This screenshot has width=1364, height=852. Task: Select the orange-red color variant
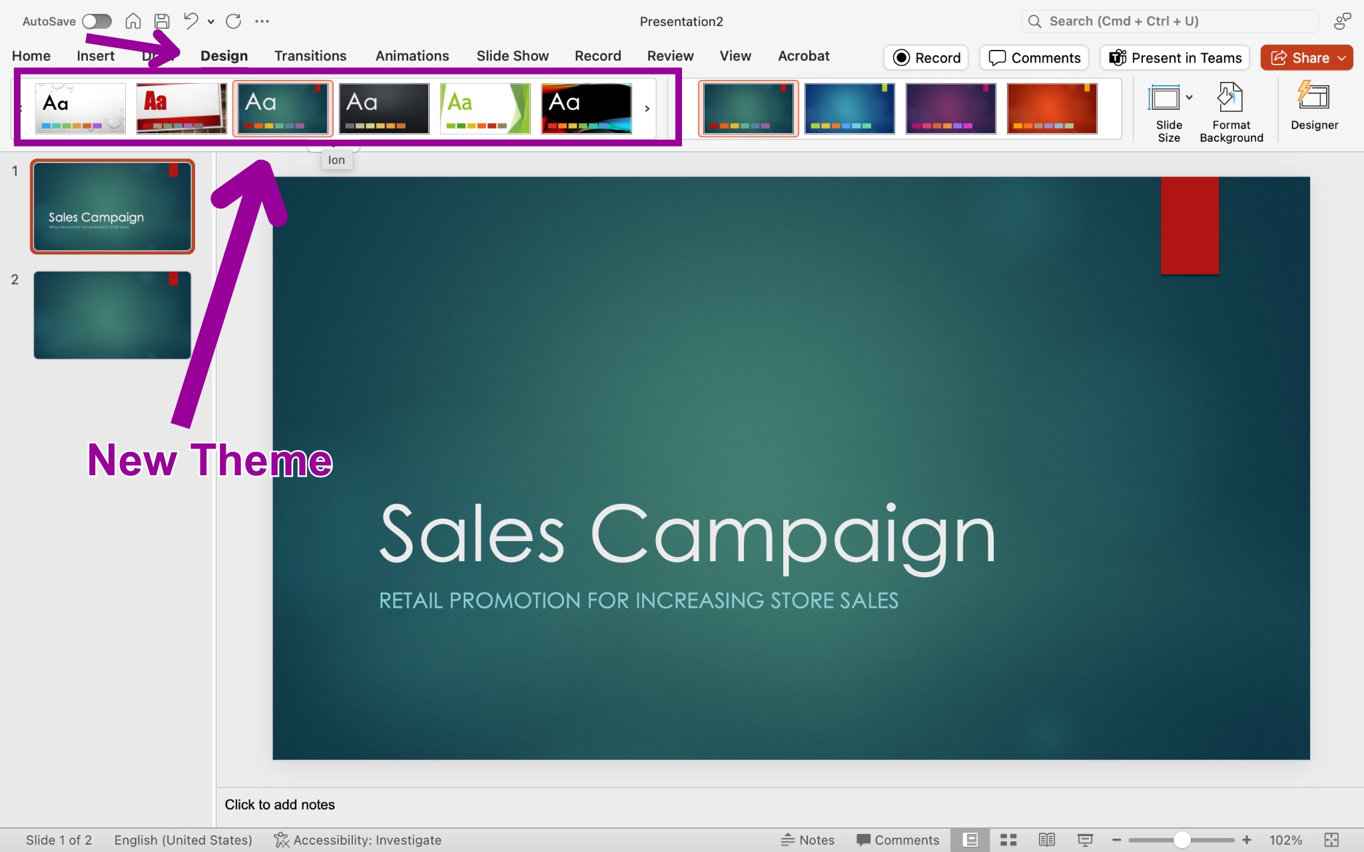tap(1052, 108)
